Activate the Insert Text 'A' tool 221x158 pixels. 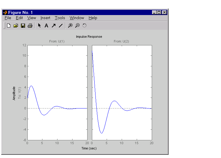46,26
